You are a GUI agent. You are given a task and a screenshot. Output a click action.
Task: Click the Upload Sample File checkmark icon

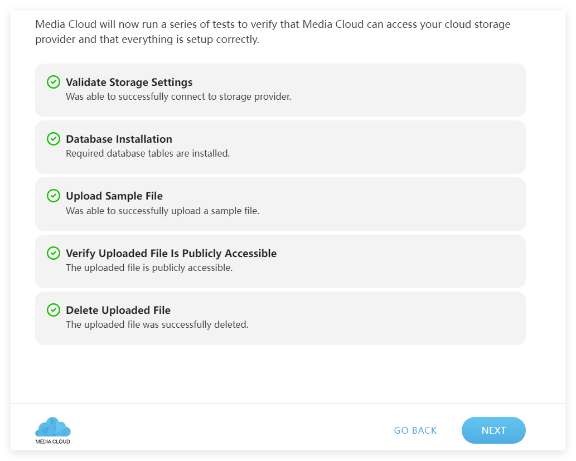54,196
